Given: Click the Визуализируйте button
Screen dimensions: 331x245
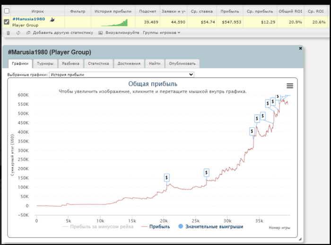Looking at the screenshot, I should [119, 33].
